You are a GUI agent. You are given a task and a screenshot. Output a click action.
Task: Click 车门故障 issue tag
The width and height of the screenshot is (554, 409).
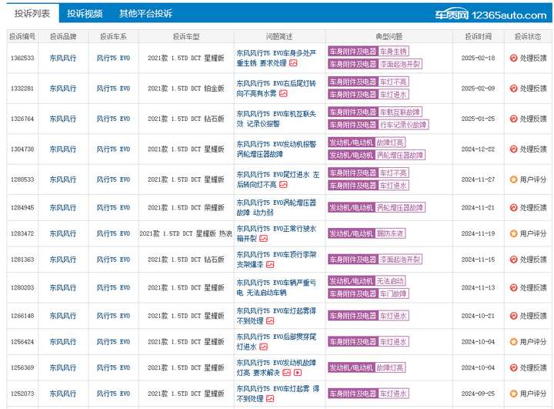tap(393, 293)
